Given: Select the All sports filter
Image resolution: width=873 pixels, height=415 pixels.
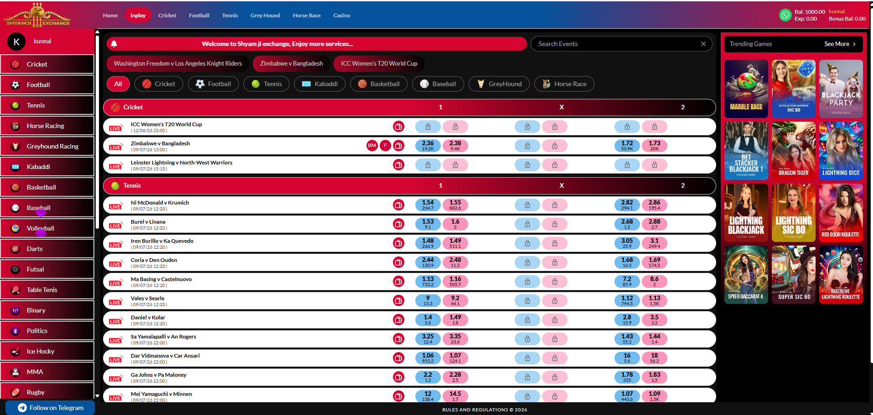Looking at the screenshot, I should [118, 84].
